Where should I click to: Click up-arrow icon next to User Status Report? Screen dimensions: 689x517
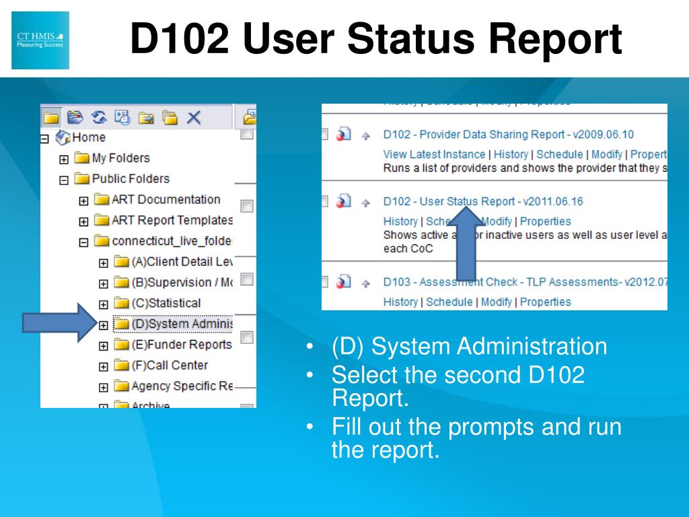[x=365, y=203]
